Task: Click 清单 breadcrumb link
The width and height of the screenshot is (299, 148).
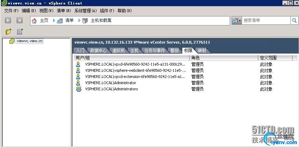Action: 69,20
